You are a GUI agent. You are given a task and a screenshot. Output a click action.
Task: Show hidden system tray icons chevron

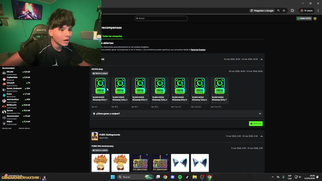(272, 177)
